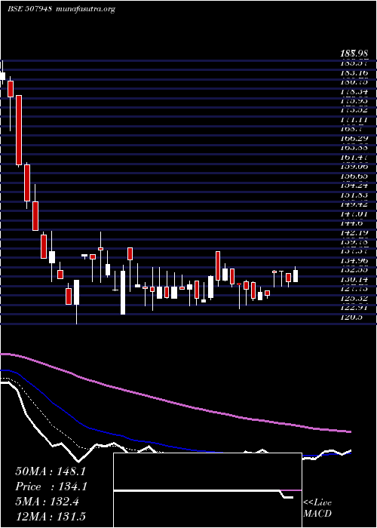Select the 142.19 axis label
The width and height of the screenshot is (377, 528).
354,232
